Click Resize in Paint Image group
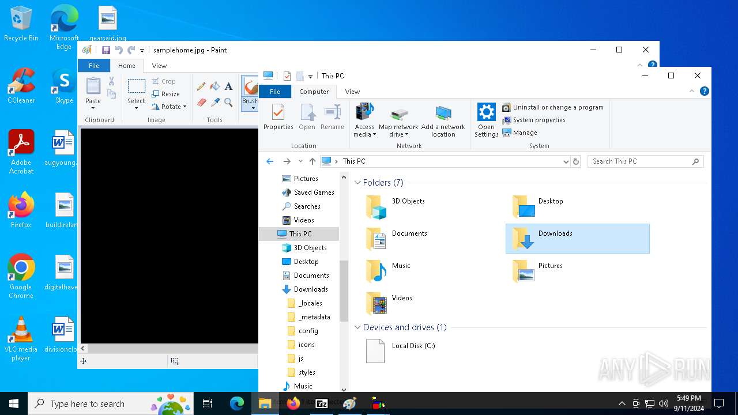Screen dimensions: 738x415 (x=165, y=94)
